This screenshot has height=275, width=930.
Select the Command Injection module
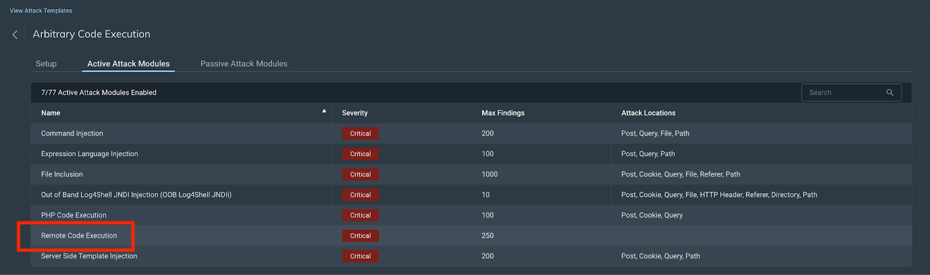pyautogui.click(x=72, y=134)
